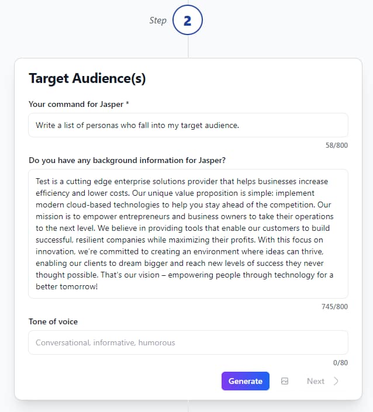Click the image icon beside Generate
The width and height of the screenshot is (373, 412).
coord(285,381)
